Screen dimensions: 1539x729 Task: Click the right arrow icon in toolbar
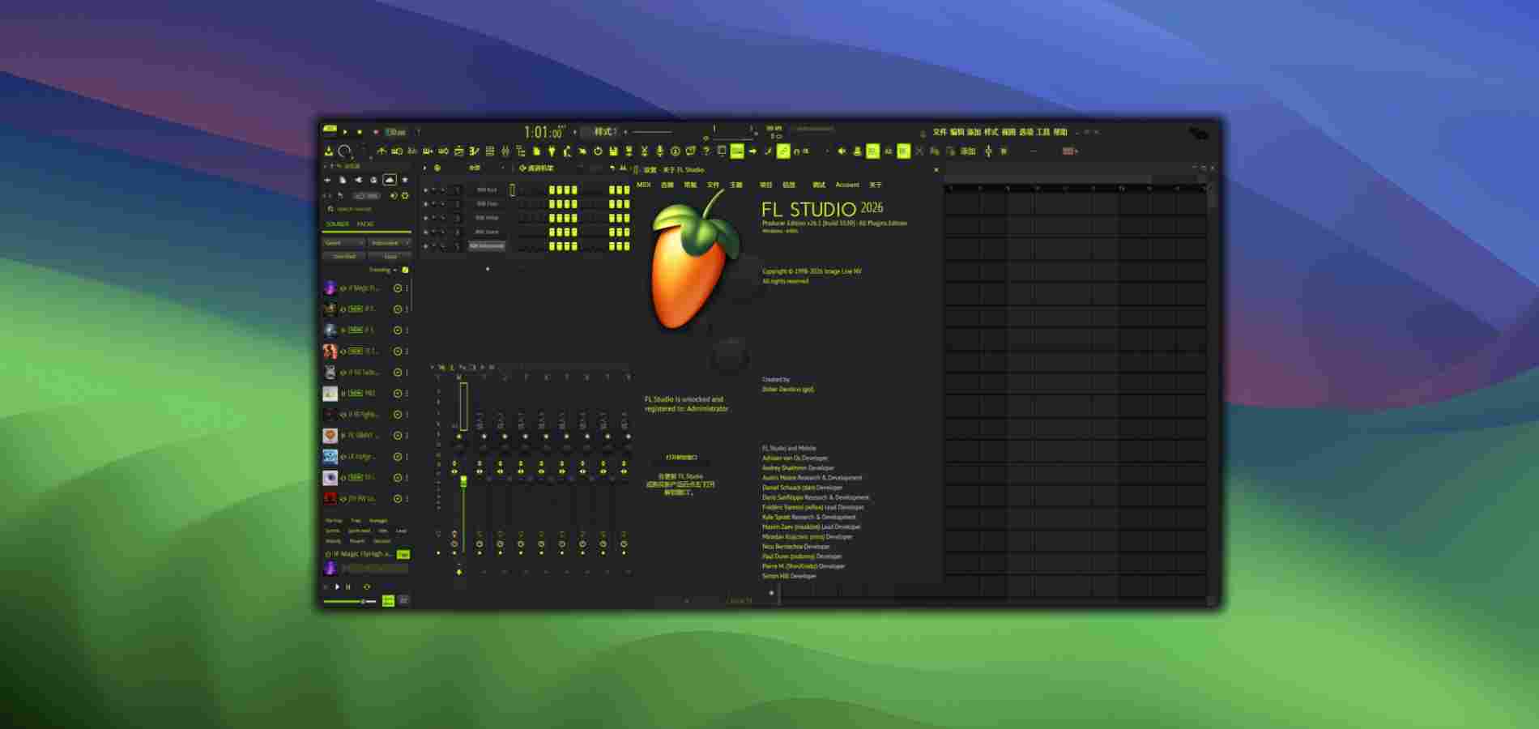pos(752,151)
